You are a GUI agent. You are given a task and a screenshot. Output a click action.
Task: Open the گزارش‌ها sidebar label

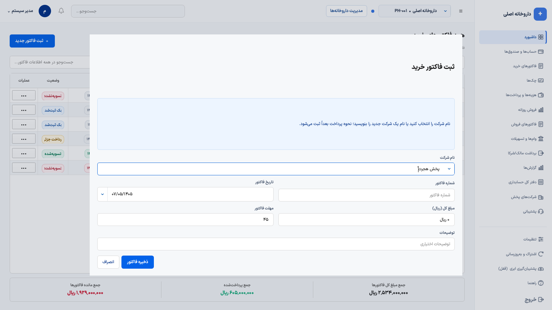point(530,168)
